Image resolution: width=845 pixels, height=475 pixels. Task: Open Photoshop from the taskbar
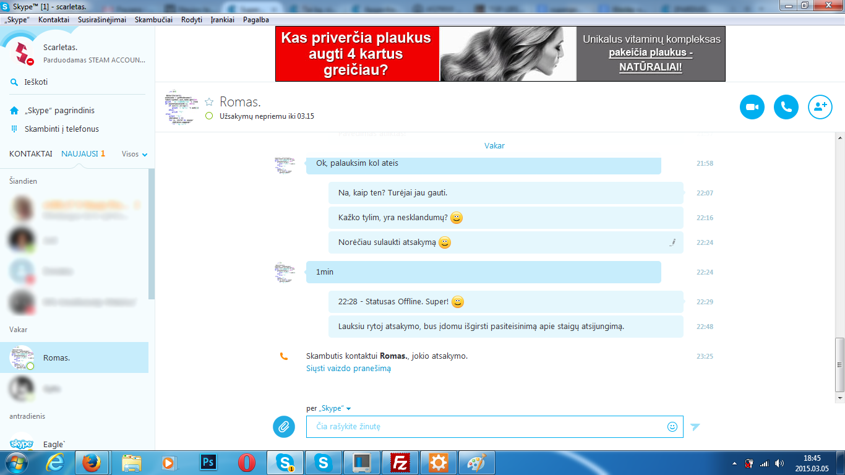[x=208, y=462]
